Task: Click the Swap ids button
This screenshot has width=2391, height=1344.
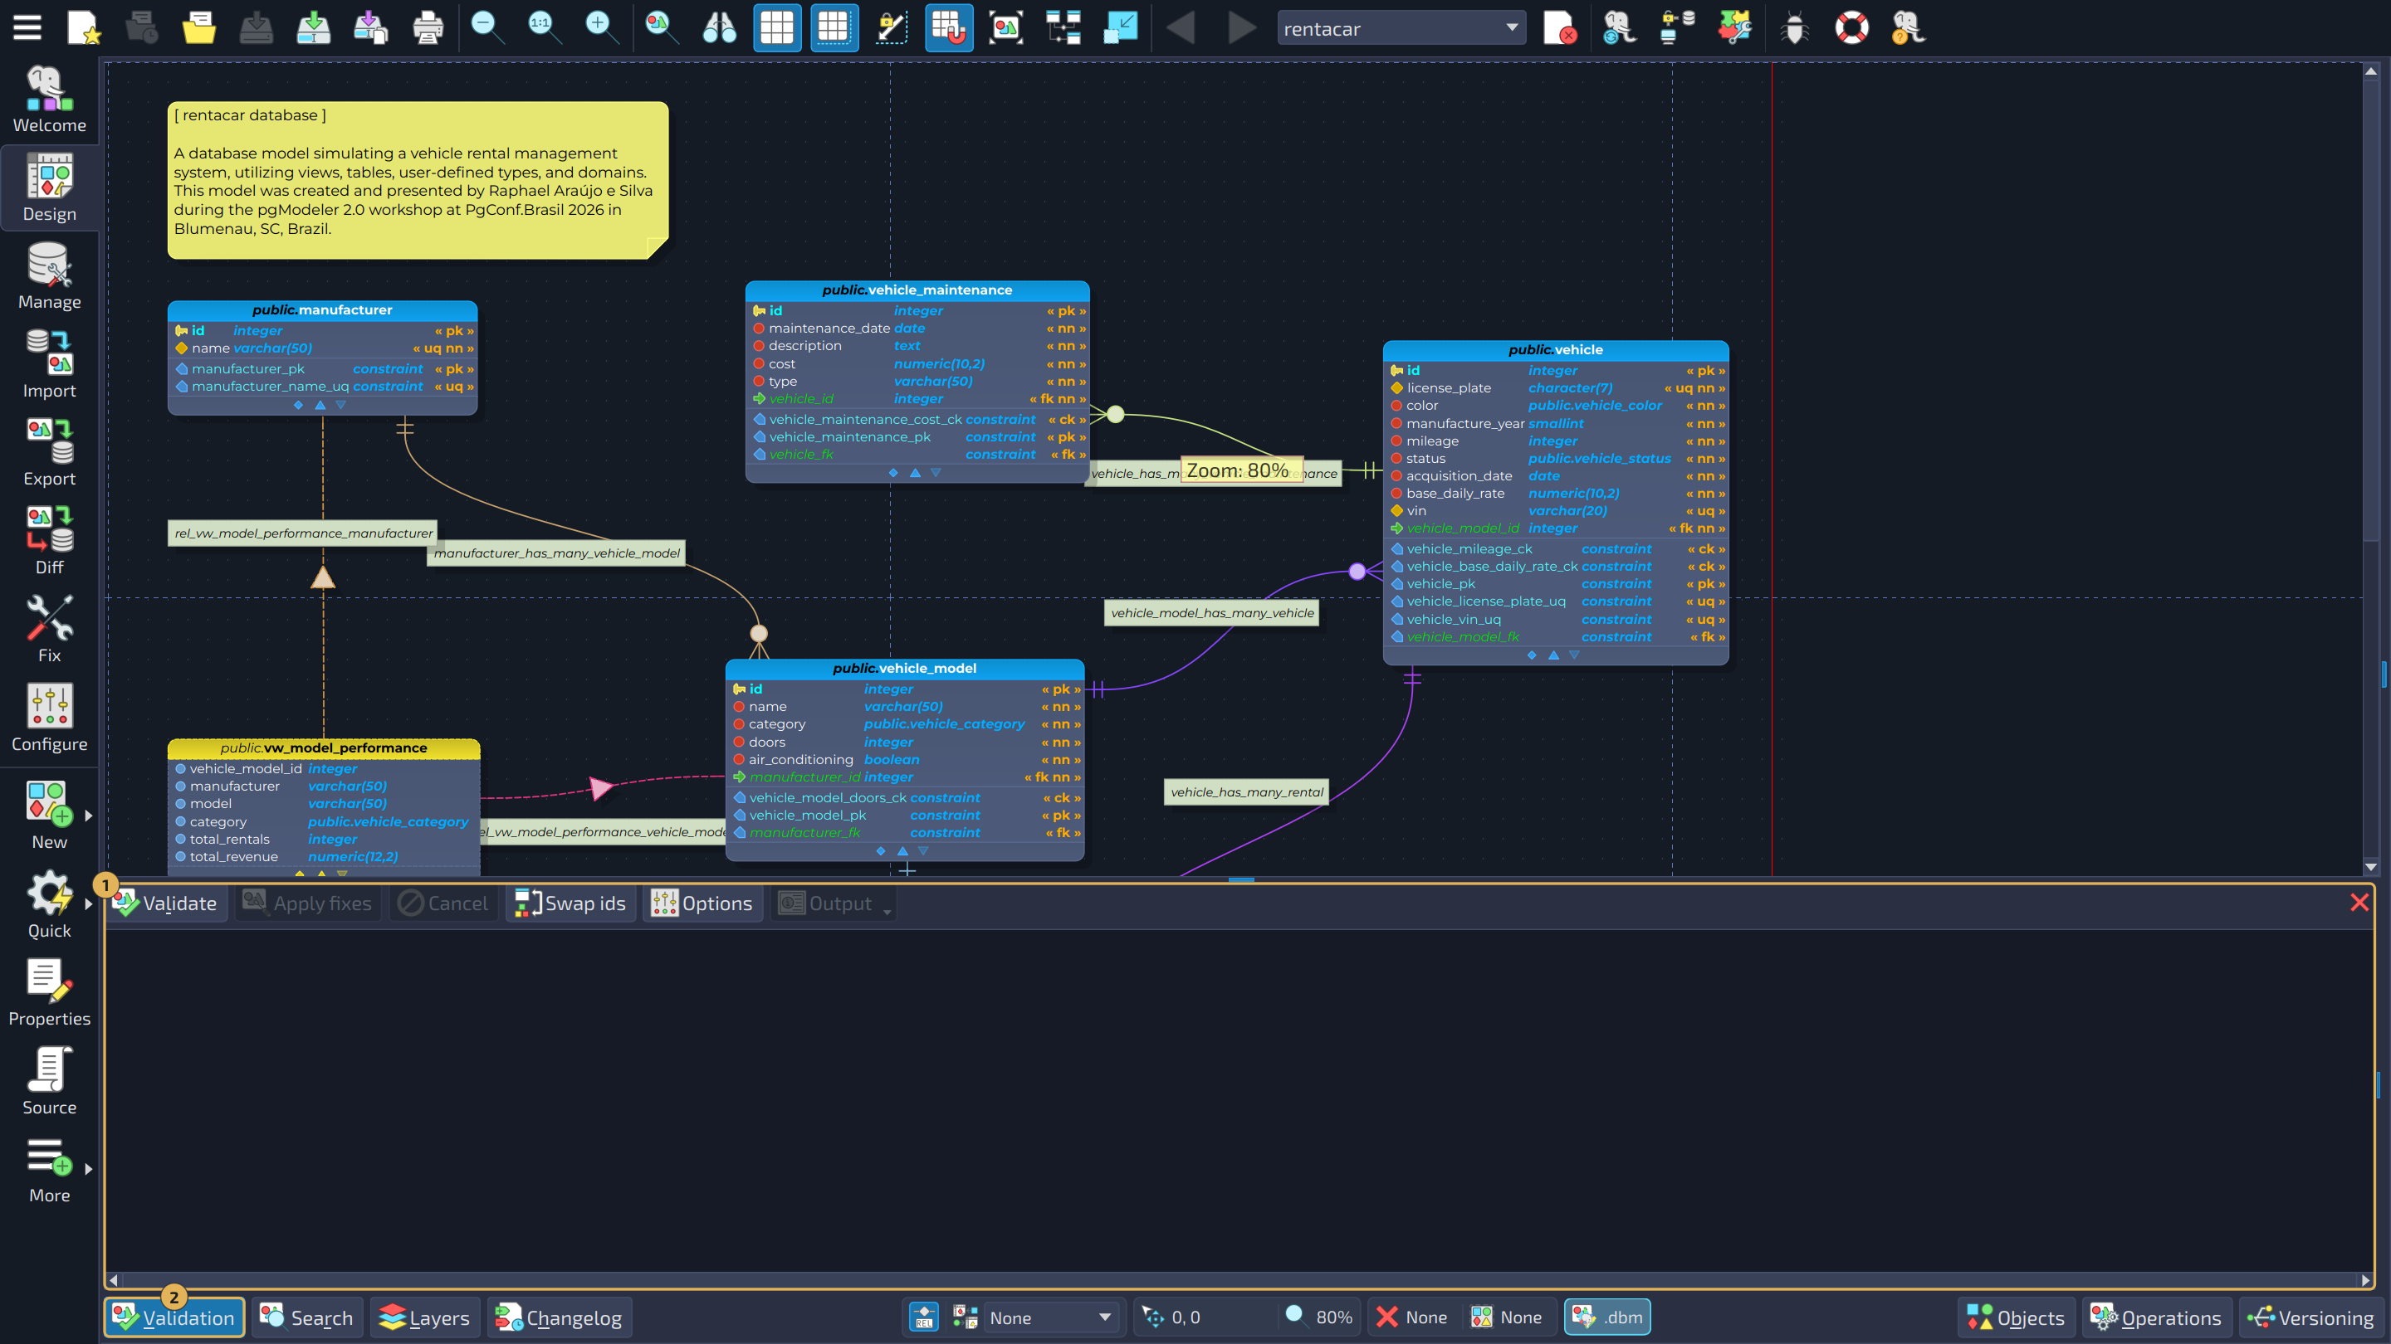Action: (x=571, y=903)
